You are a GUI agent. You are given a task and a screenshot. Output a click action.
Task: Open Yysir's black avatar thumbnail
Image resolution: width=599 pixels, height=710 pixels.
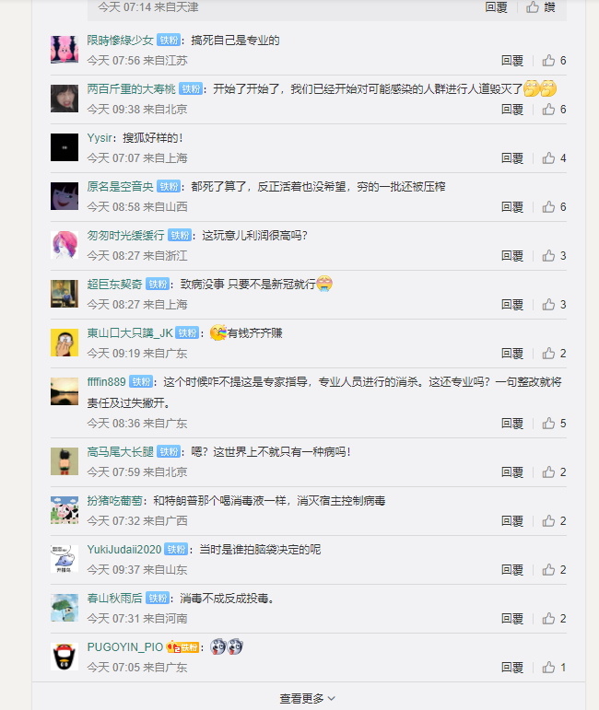coord(65,147)
